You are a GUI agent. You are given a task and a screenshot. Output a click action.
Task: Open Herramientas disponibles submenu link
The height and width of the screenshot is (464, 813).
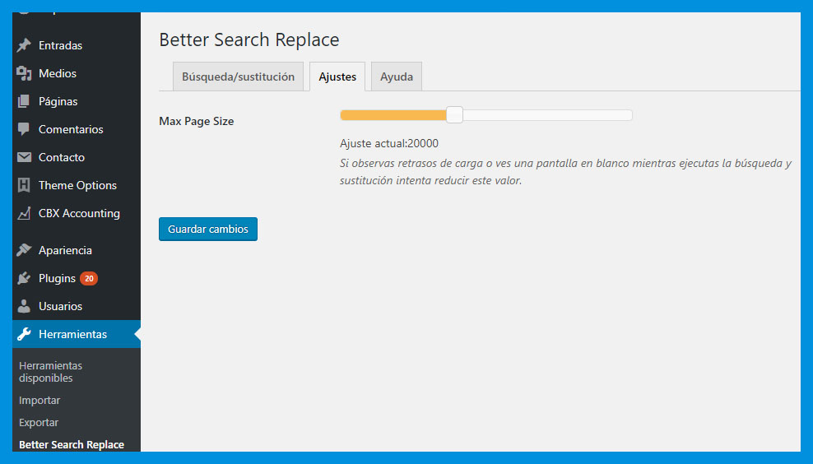tap(50, 372)
